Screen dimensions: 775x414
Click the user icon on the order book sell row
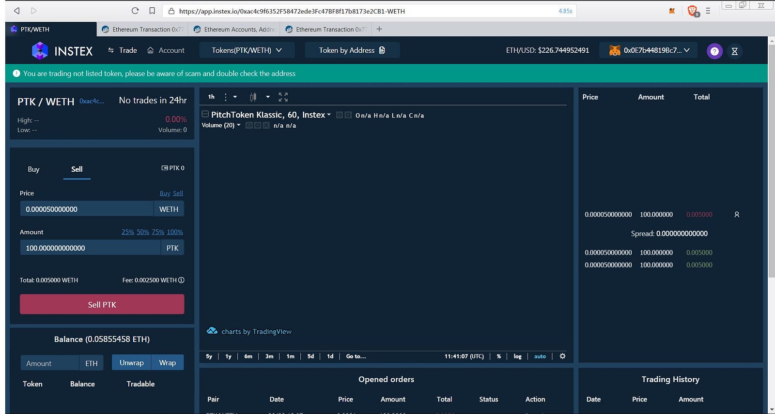coord(737,214)
